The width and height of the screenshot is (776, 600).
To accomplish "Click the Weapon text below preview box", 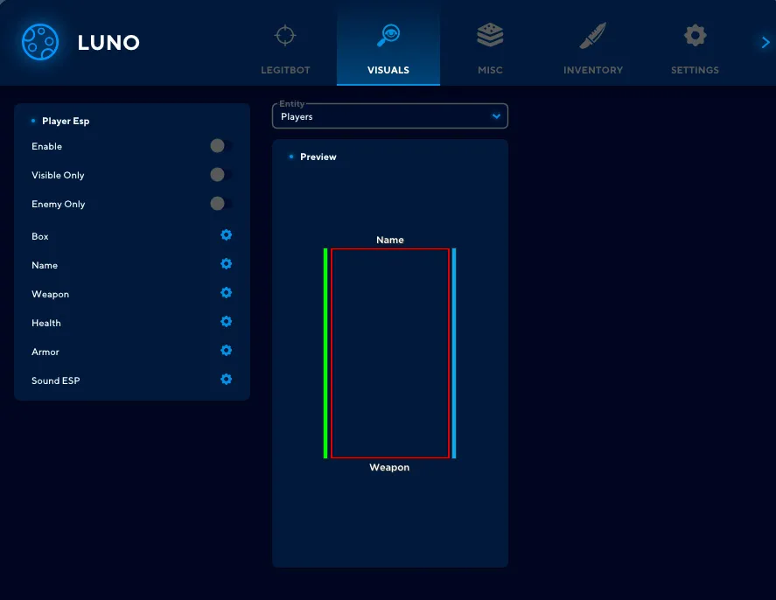I will coord(389,467).
